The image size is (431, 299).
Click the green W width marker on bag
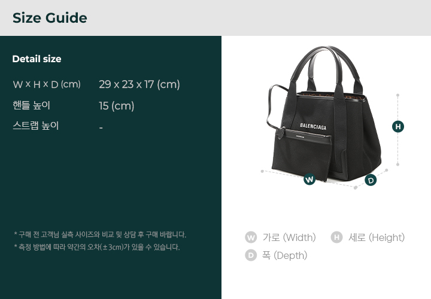[x=309, y=179]
